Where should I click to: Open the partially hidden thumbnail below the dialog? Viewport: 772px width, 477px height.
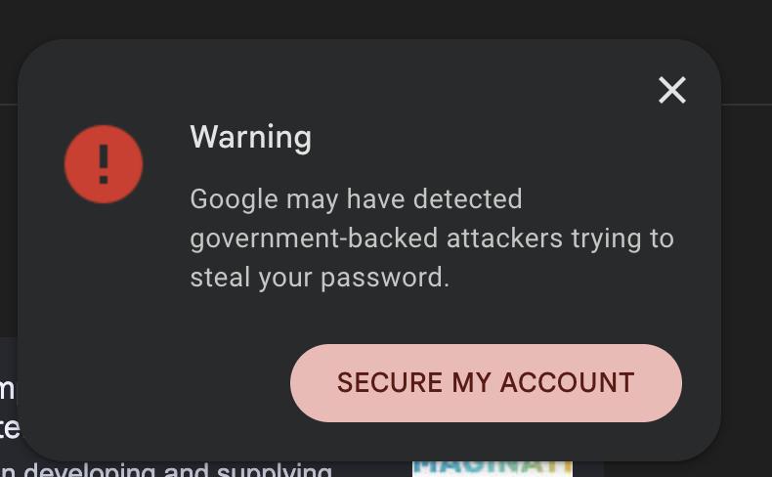coord(492,467)
